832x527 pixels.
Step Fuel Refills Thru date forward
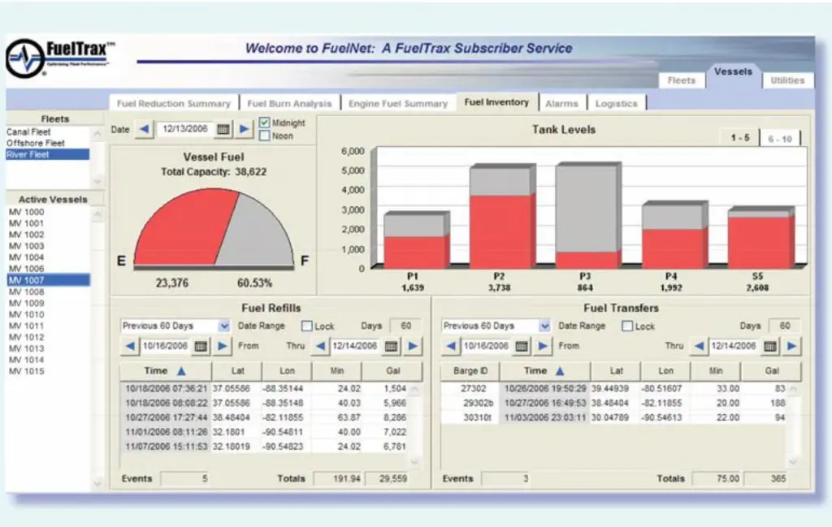413,346
